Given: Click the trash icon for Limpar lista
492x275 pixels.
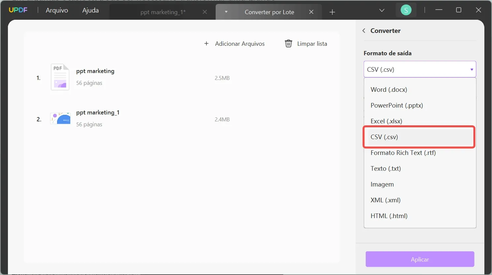Looking at the screenshot, I should [x=288, y=43].
